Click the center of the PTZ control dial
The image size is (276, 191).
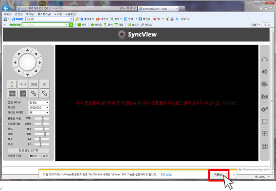click(28, 62)
